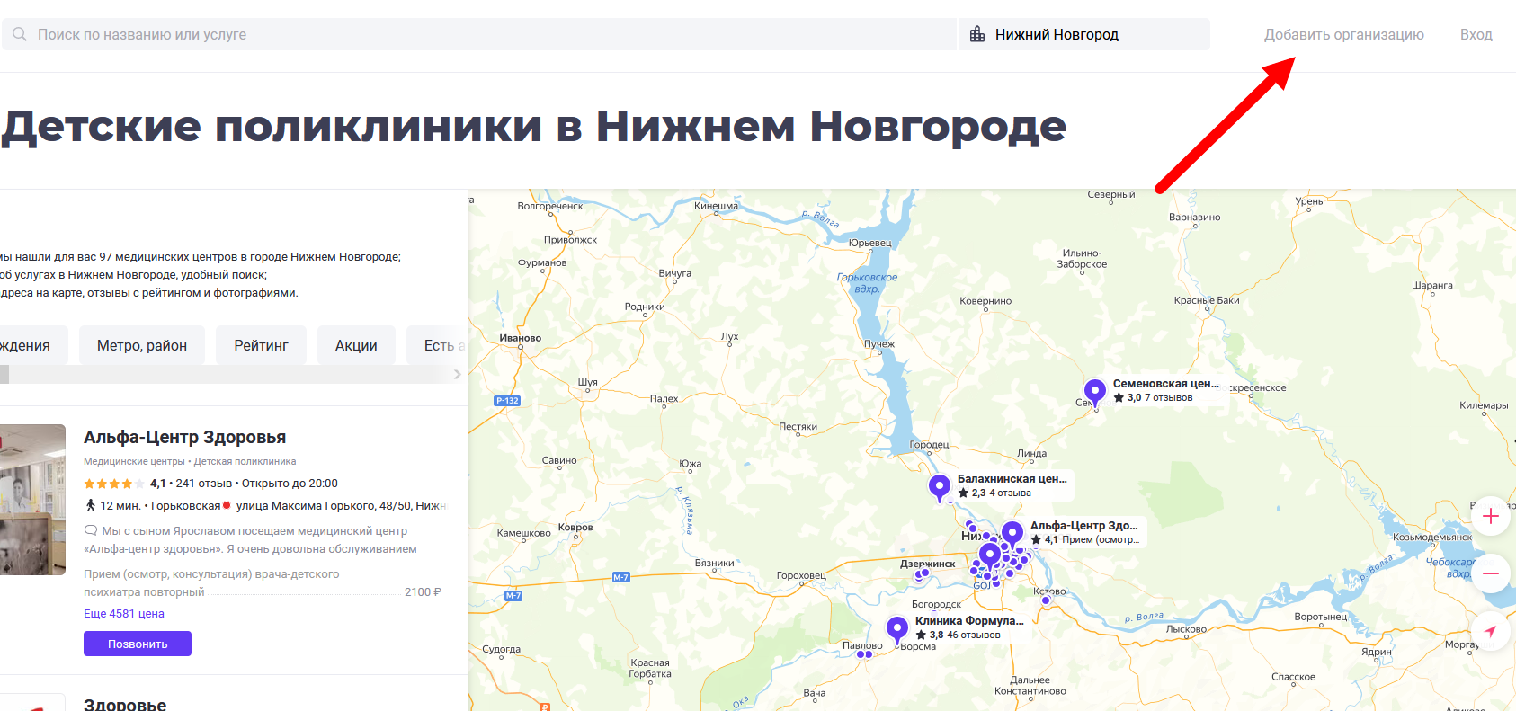
Task: Click the Вход login link
Action: (x=1476, y=34)
